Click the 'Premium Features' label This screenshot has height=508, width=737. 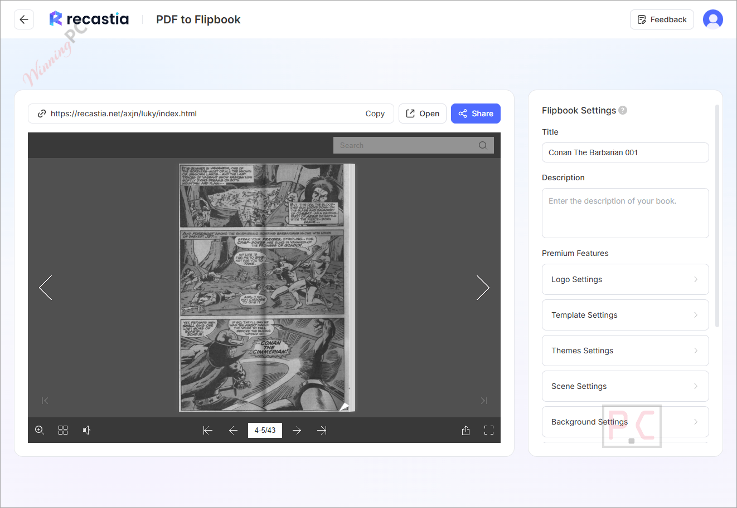[575, 253]
